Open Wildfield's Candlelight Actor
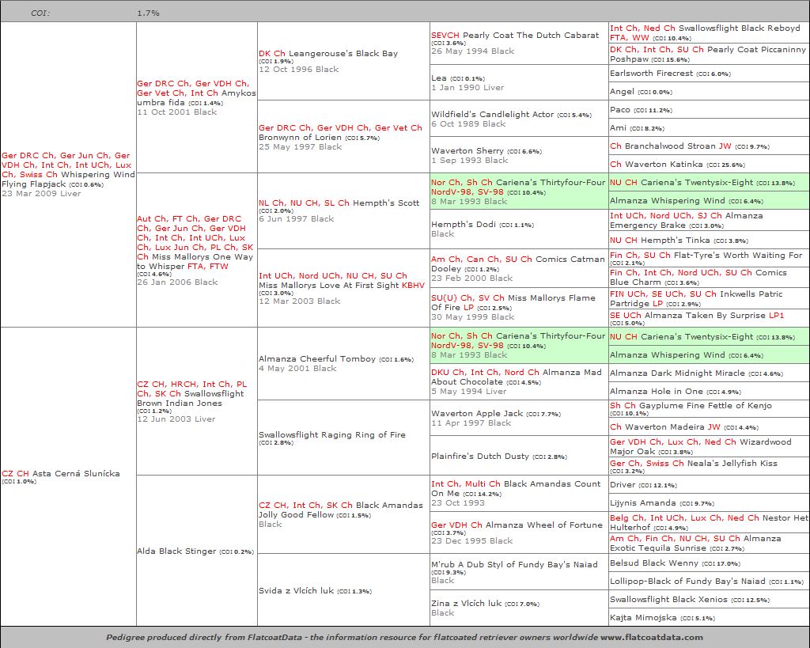The height and width of the screenshot is (648, 810). tap(492, 114)
